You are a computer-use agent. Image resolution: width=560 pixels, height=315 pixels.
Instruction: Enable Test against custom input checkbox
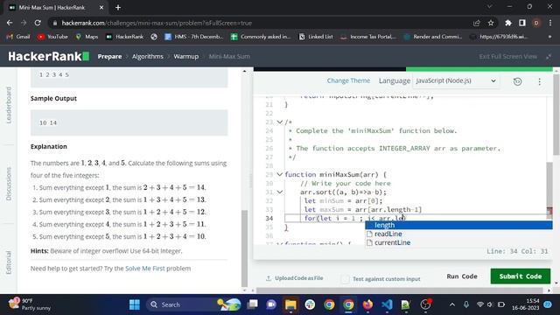(x=345, y=278)
